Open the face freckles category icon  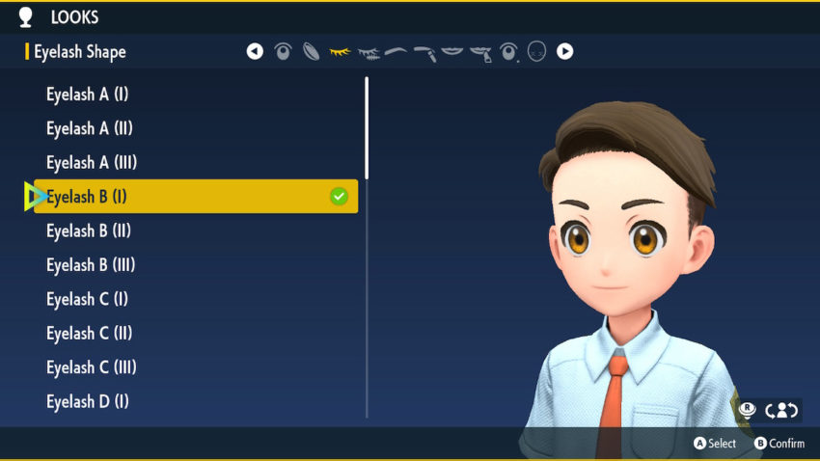(x=536, y=52)
